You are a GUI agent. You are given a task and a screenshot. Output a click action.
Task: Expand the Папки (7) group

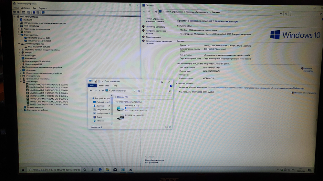coord(116,97)
